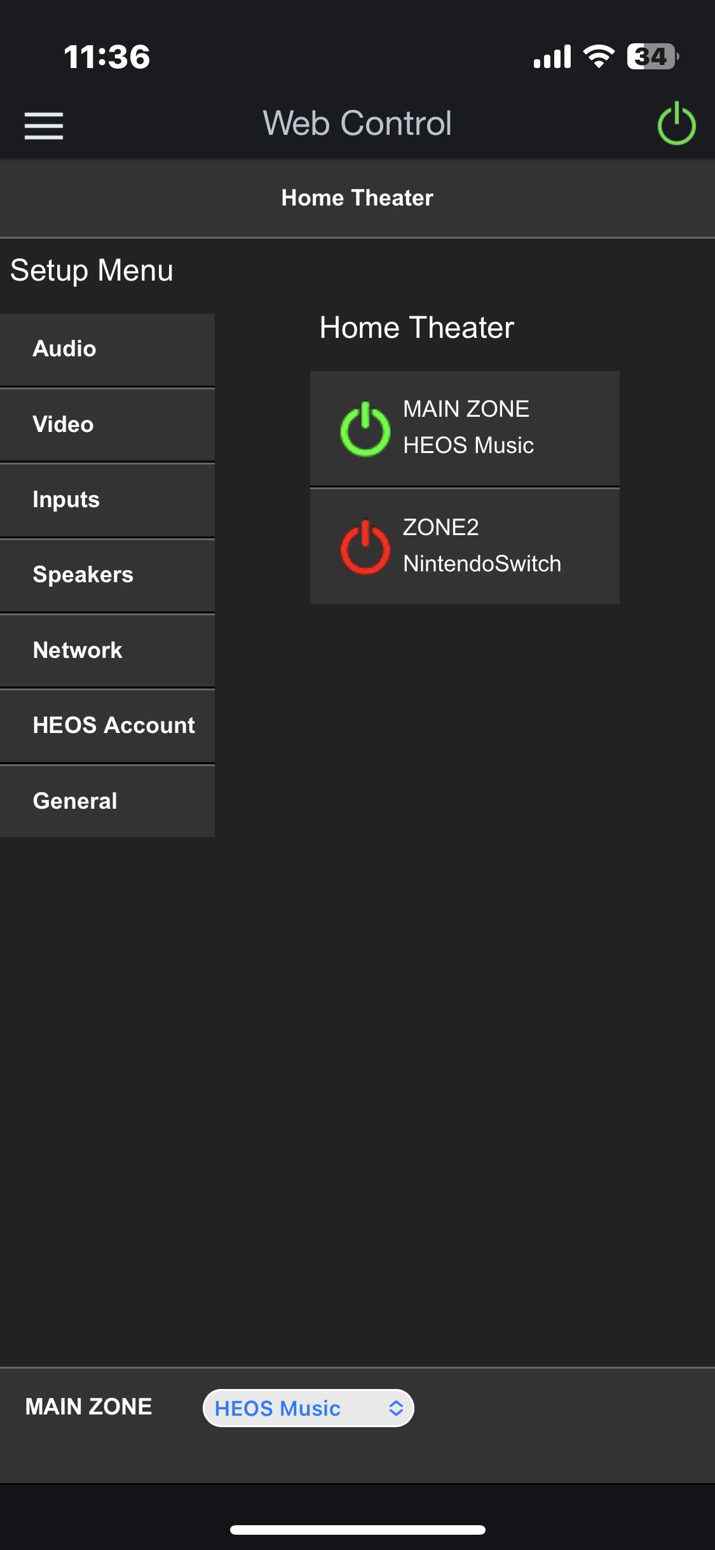Tap the home indicator bar

pyautogui.click(x=358, y=1530)
